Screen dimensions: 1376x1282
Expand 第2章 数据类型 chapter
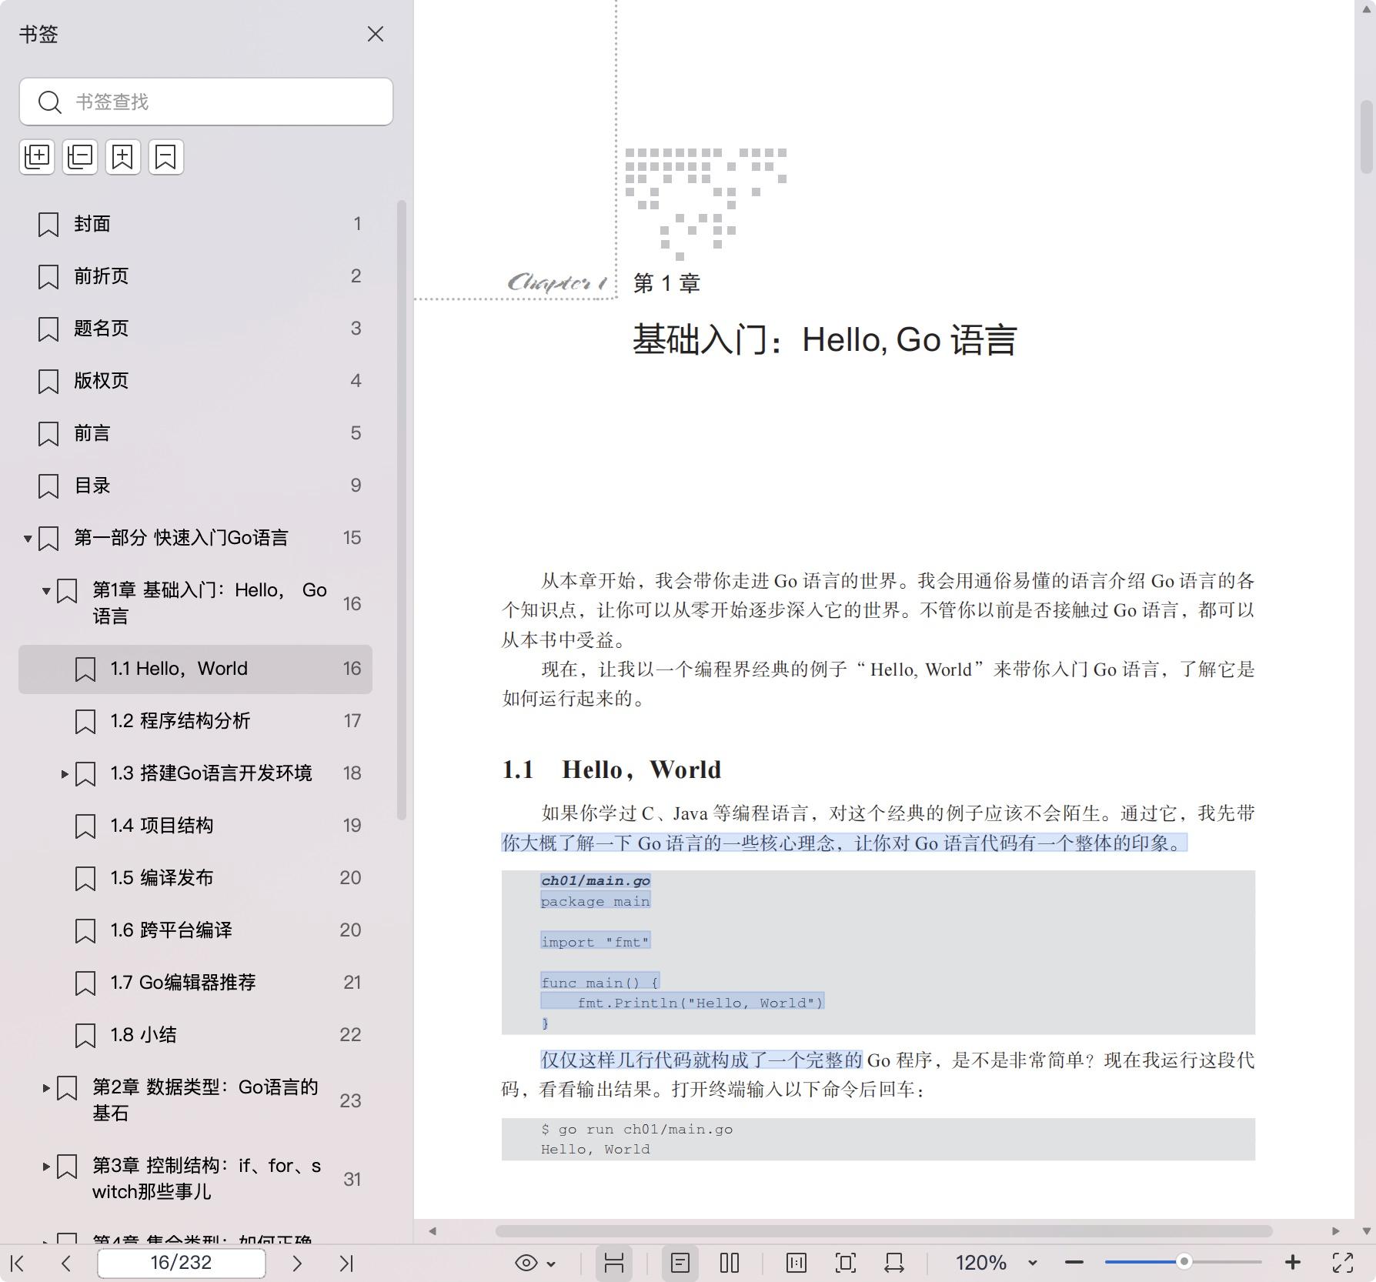coord(46,1088)
